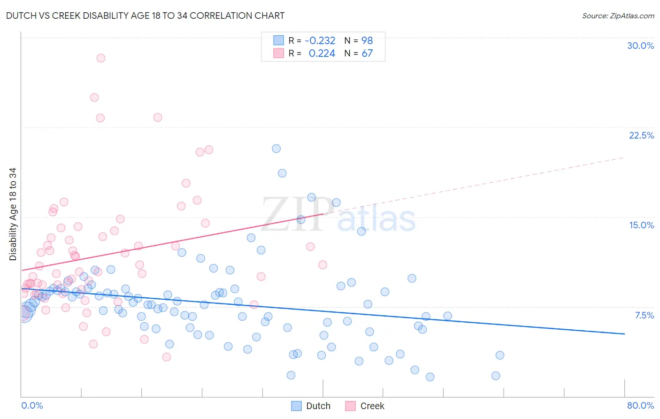Open the Source: ZipAtlas.com link
Viewport: 660px width, 419px height.
618,16
